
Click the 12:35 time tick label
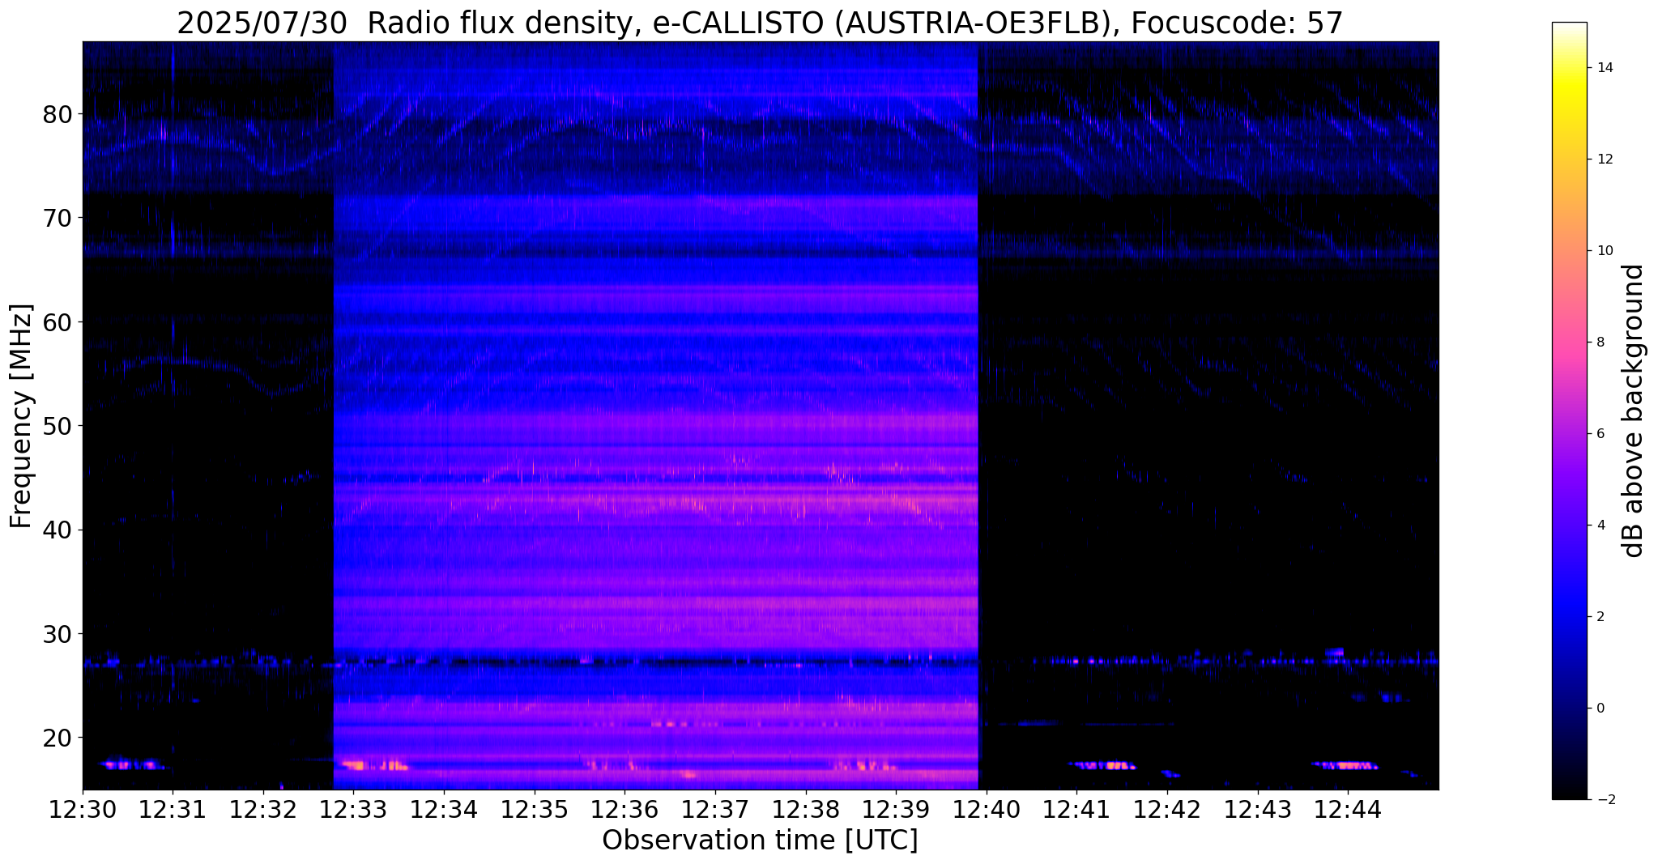(535, 809)
